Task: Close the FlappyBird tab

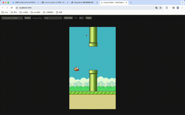Action: coord(97,2)
